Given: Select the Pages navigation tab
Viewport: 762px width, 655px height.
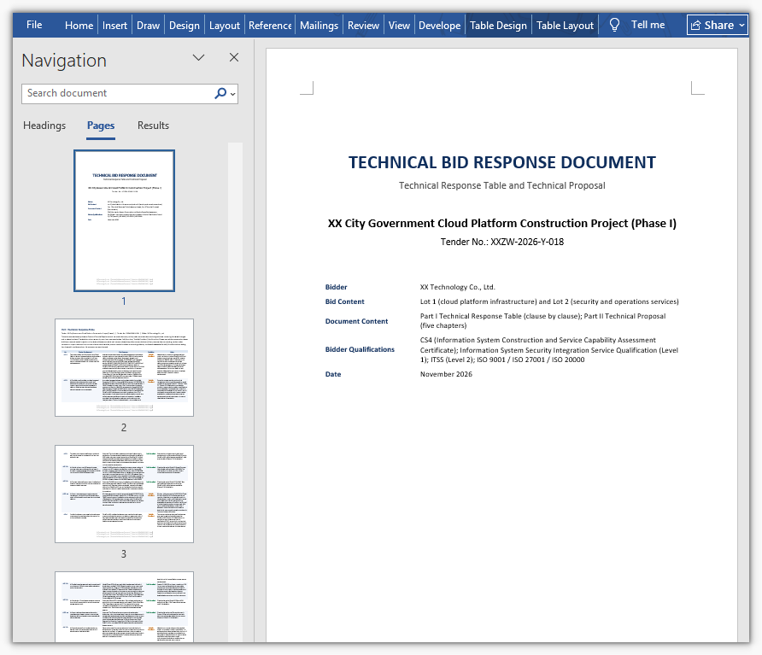Looking at the screenshot, I should 101,126.
